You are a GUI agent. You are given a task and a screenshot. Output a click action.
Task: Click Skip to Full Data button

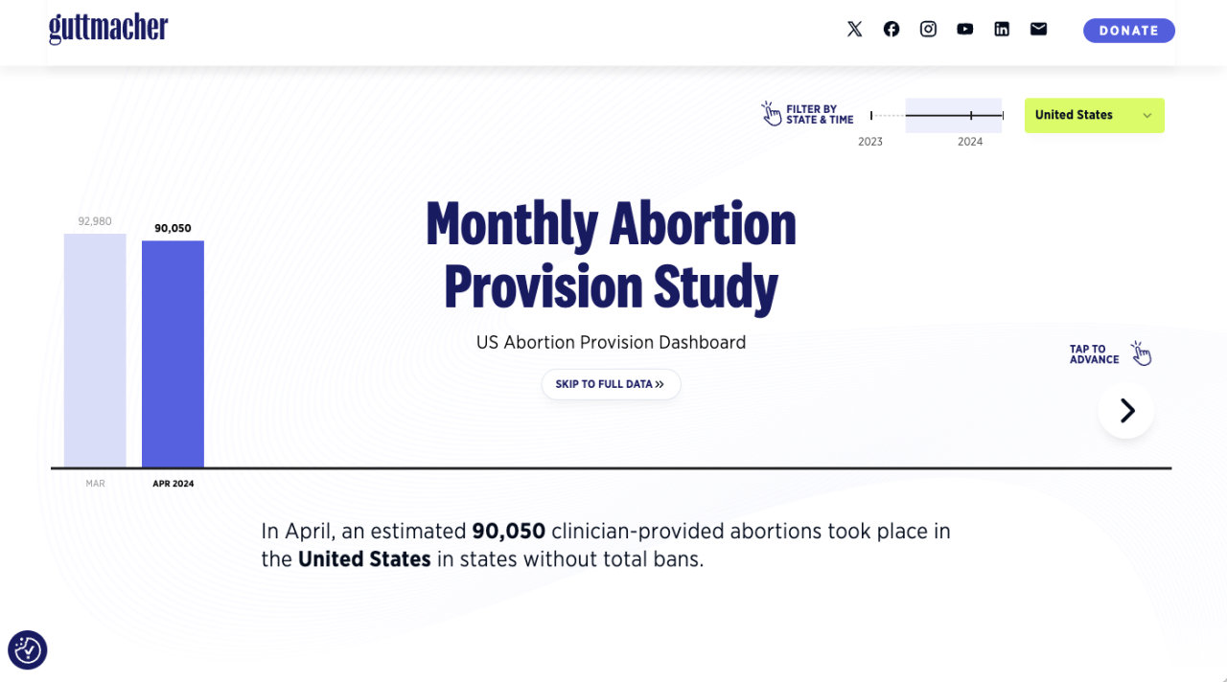click(x=611, y=384)
